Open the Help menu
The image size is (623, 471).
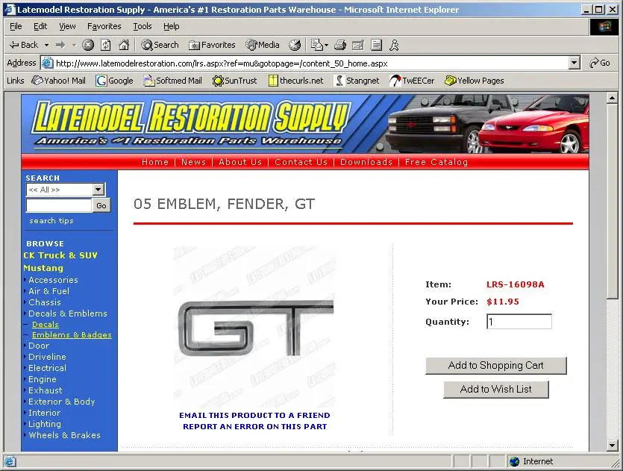(x=172, y=26)
